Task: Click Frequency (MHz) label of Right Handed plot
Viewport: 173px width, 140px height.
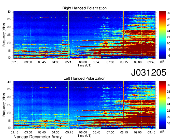Action: (x=4, y=35)
